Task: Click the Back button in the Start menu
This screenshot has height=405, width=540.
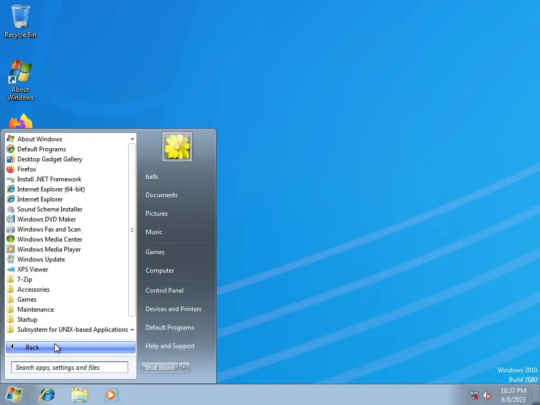Action: click(x=71, y=347)
